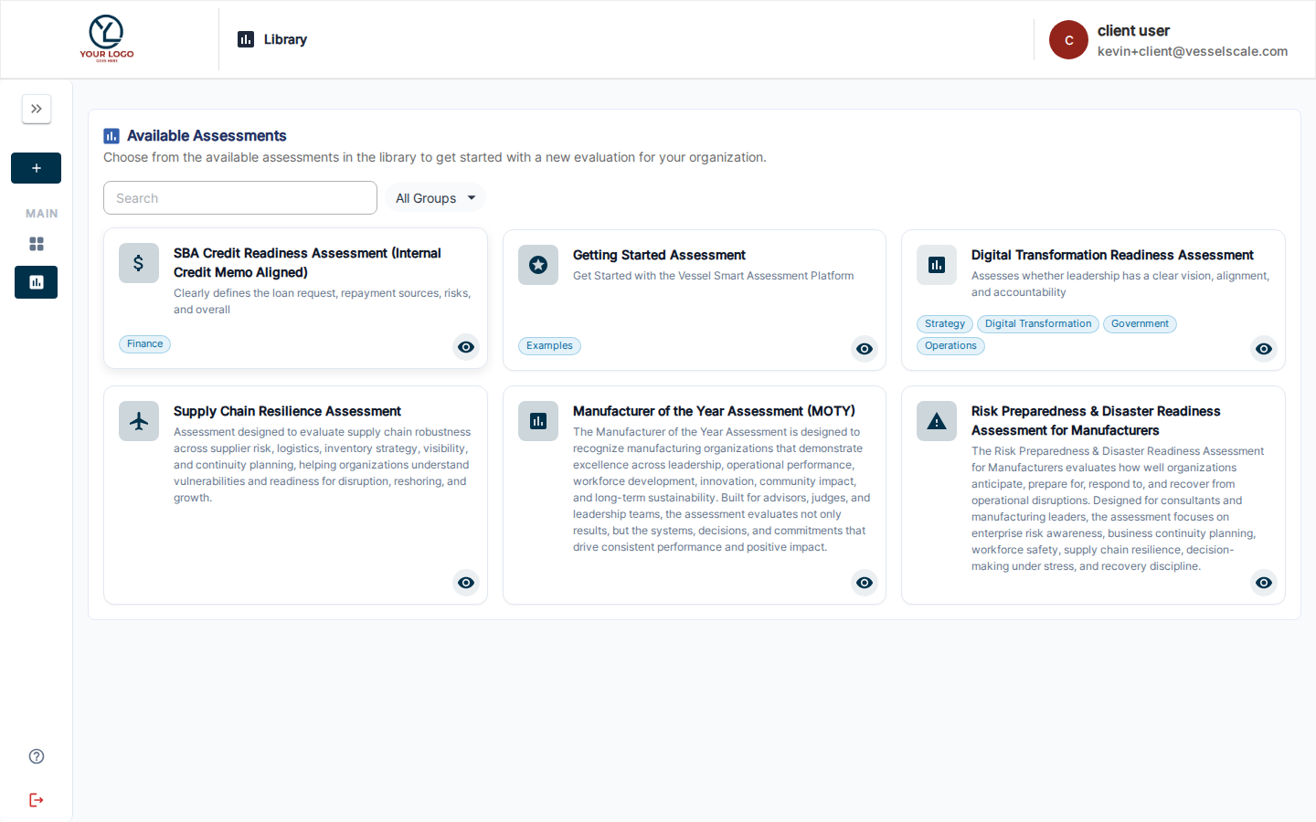Open Supply Chain Resilience Assessment title
Image resolution: width=1316 pixels, height=822 pixels.
tap(287, 411)
